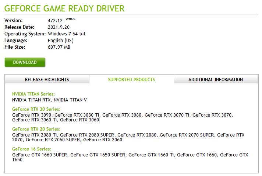
Task: Click the GeForce Game Ready Driver heading
Action: tap(64, 8)
